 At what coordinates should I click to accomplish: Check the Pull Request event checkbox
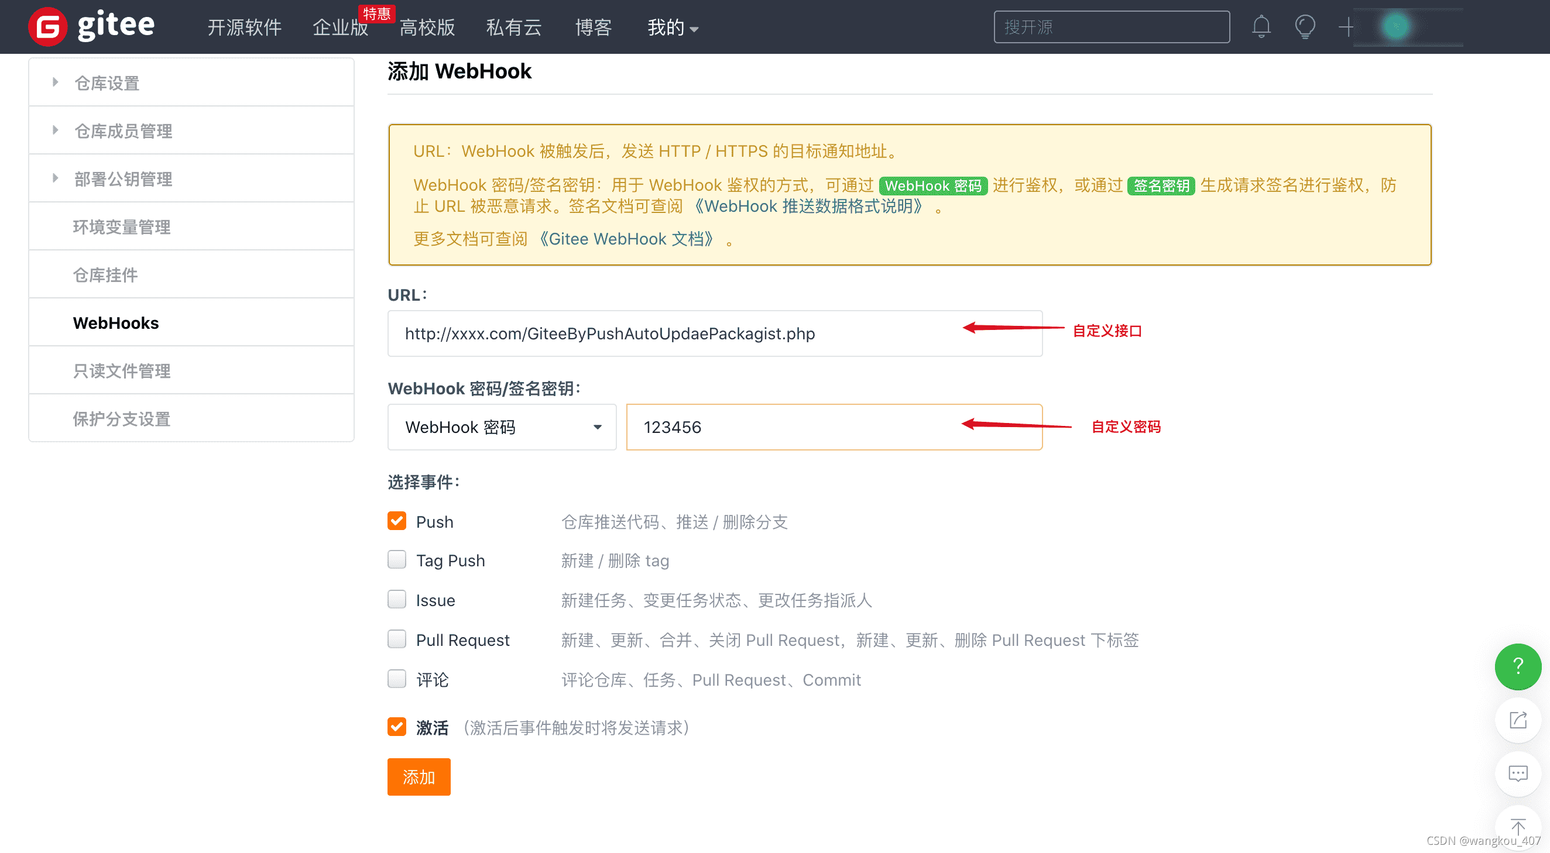coord(396,639)
